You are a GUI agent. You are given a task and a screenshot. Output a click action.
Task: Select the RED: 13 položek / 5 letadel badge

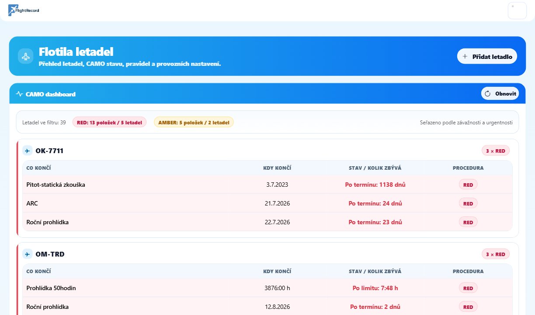click(x=110, y=122)
